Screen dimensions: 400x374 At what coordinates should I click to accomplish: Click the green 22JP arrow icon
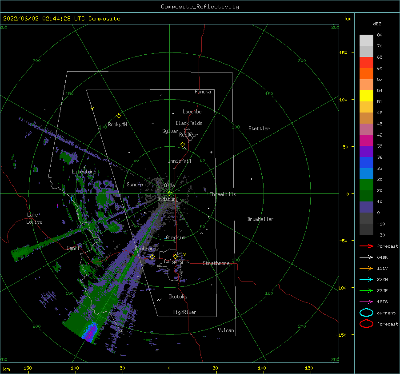tap(366, 290)
